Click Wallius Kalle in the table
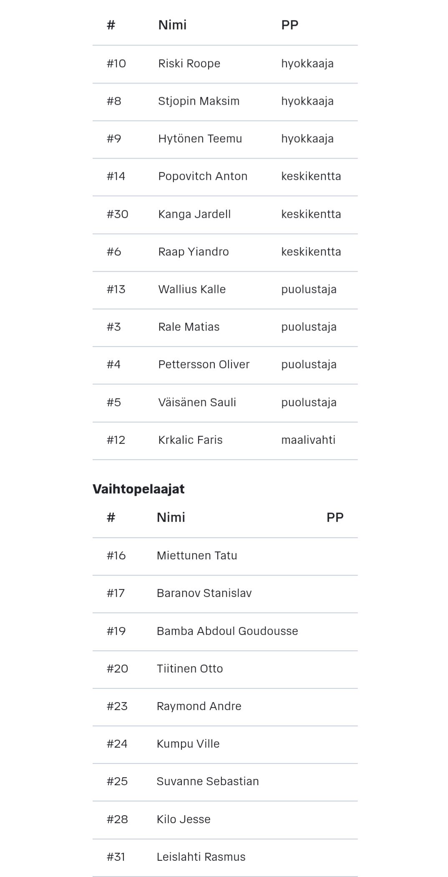The height and width of the screenshot is (877, 448). 192,289
